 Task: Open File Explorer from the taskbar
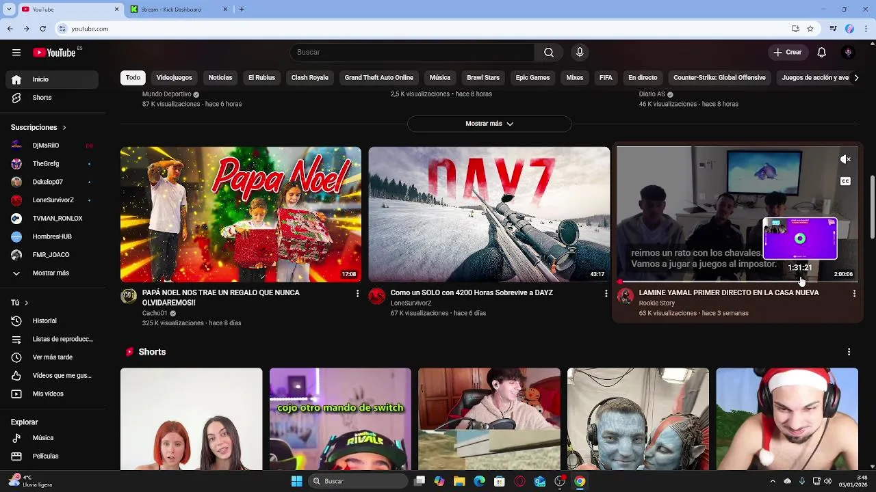point(459,481)
